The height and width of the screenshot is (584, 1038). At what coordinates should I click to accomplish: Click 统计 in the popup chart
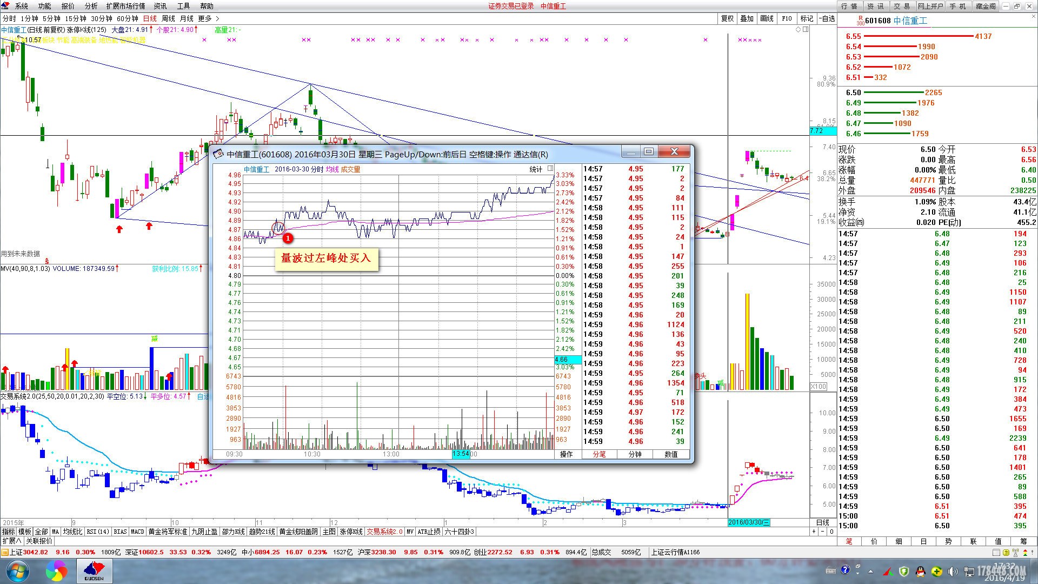(x=536, y=169)
